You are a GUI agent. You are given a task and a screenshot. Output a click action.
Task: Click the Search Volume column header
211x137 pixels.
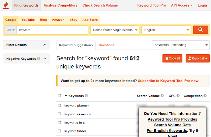[x=148, y=96]
